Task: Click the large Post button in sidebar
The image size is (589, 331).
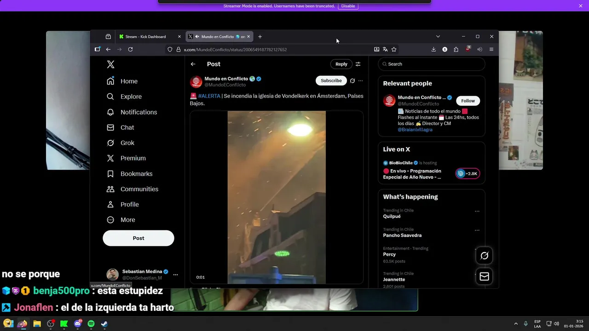Action: pyautogui.click(x=139, y=238)
